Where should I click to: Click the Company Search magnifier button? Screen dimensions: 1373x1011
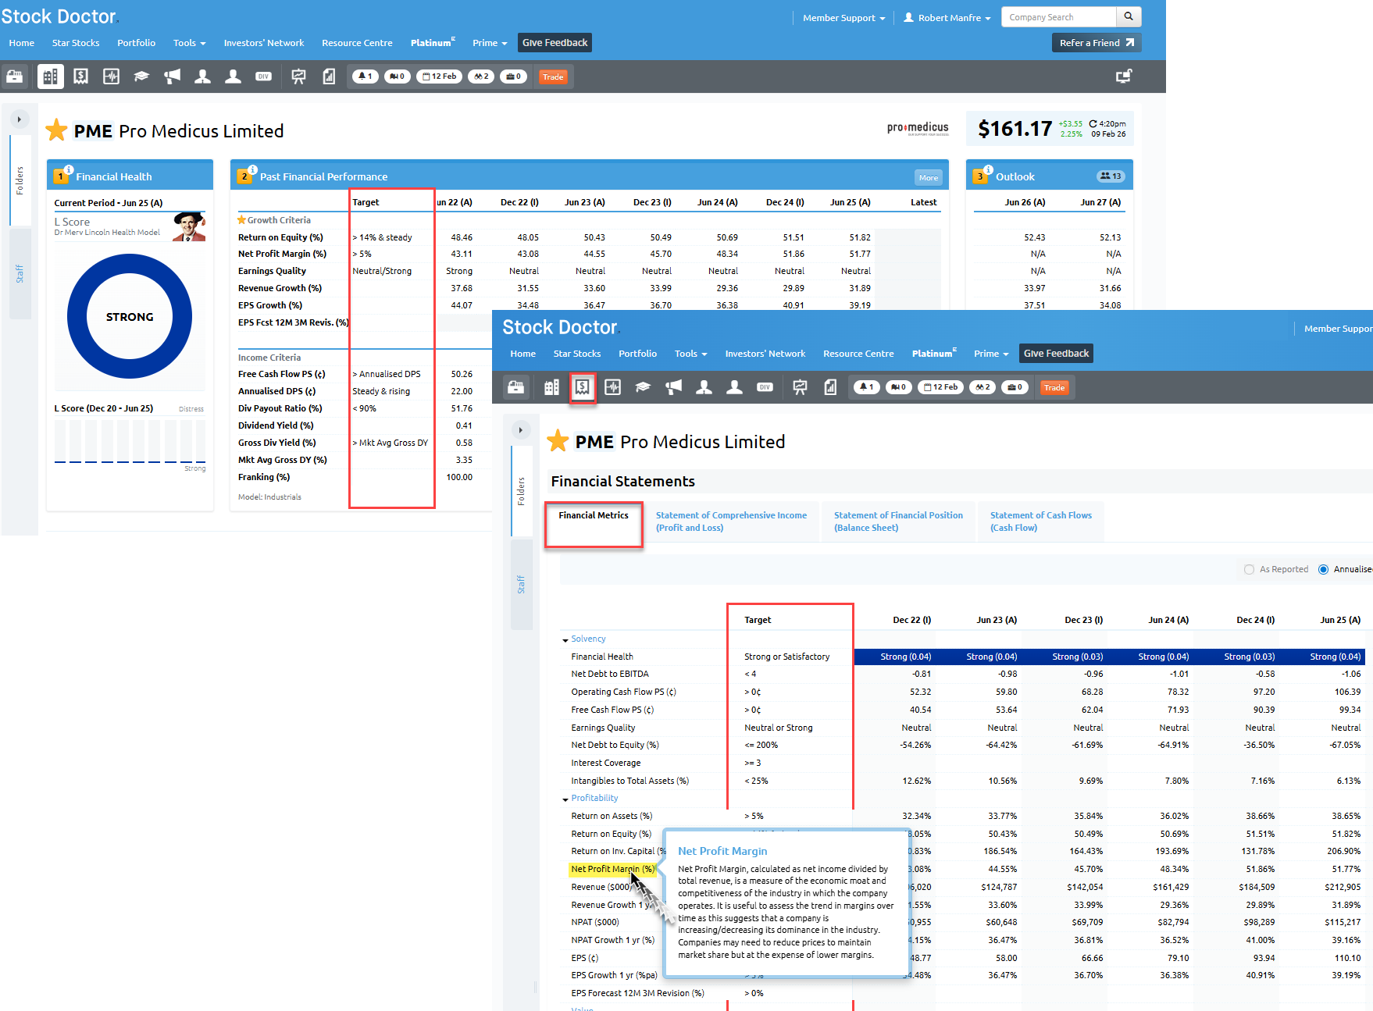click(x=1129, y=17)
